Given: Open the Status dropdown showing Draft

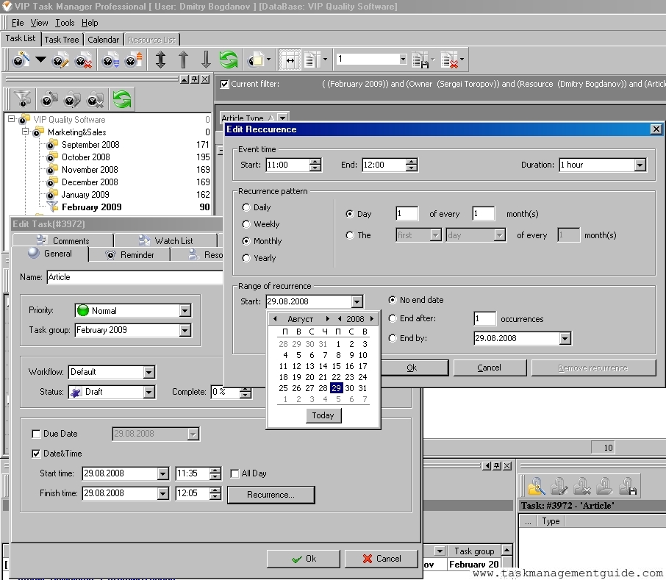Looking at the screenshot, I should (x=148, y=392).
